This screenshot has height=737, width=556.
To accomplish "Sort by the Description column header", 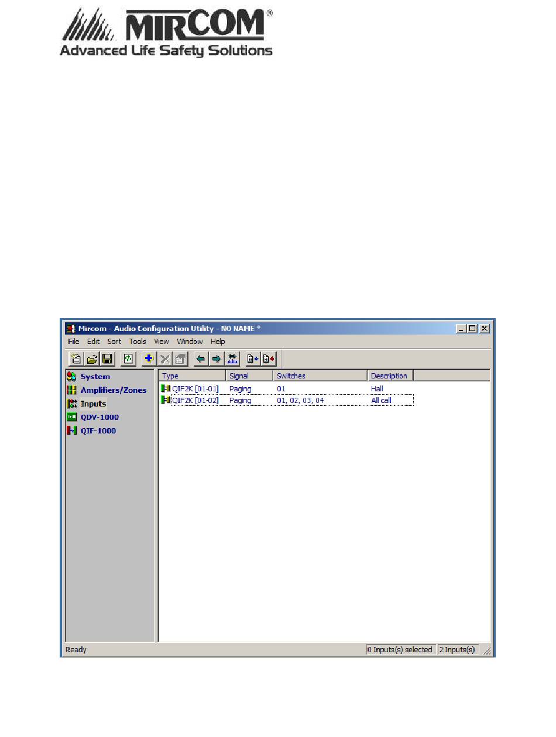I will pyautogui.click(x=390, y=376).
